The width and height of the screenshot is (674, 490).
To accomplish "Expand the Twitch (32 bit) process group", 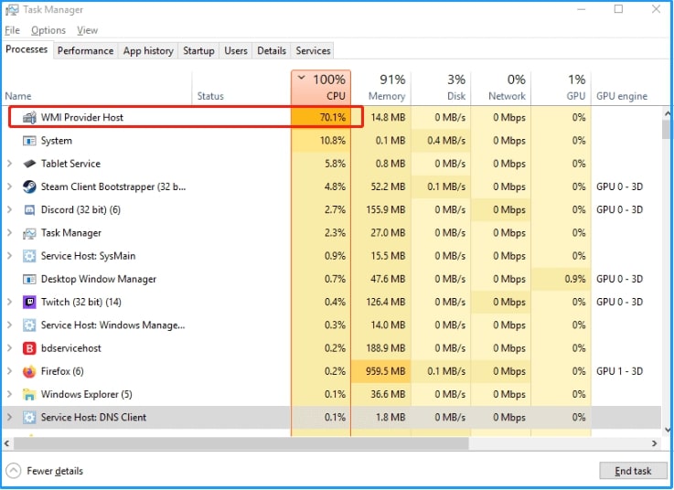I will (x=9, y=302).
